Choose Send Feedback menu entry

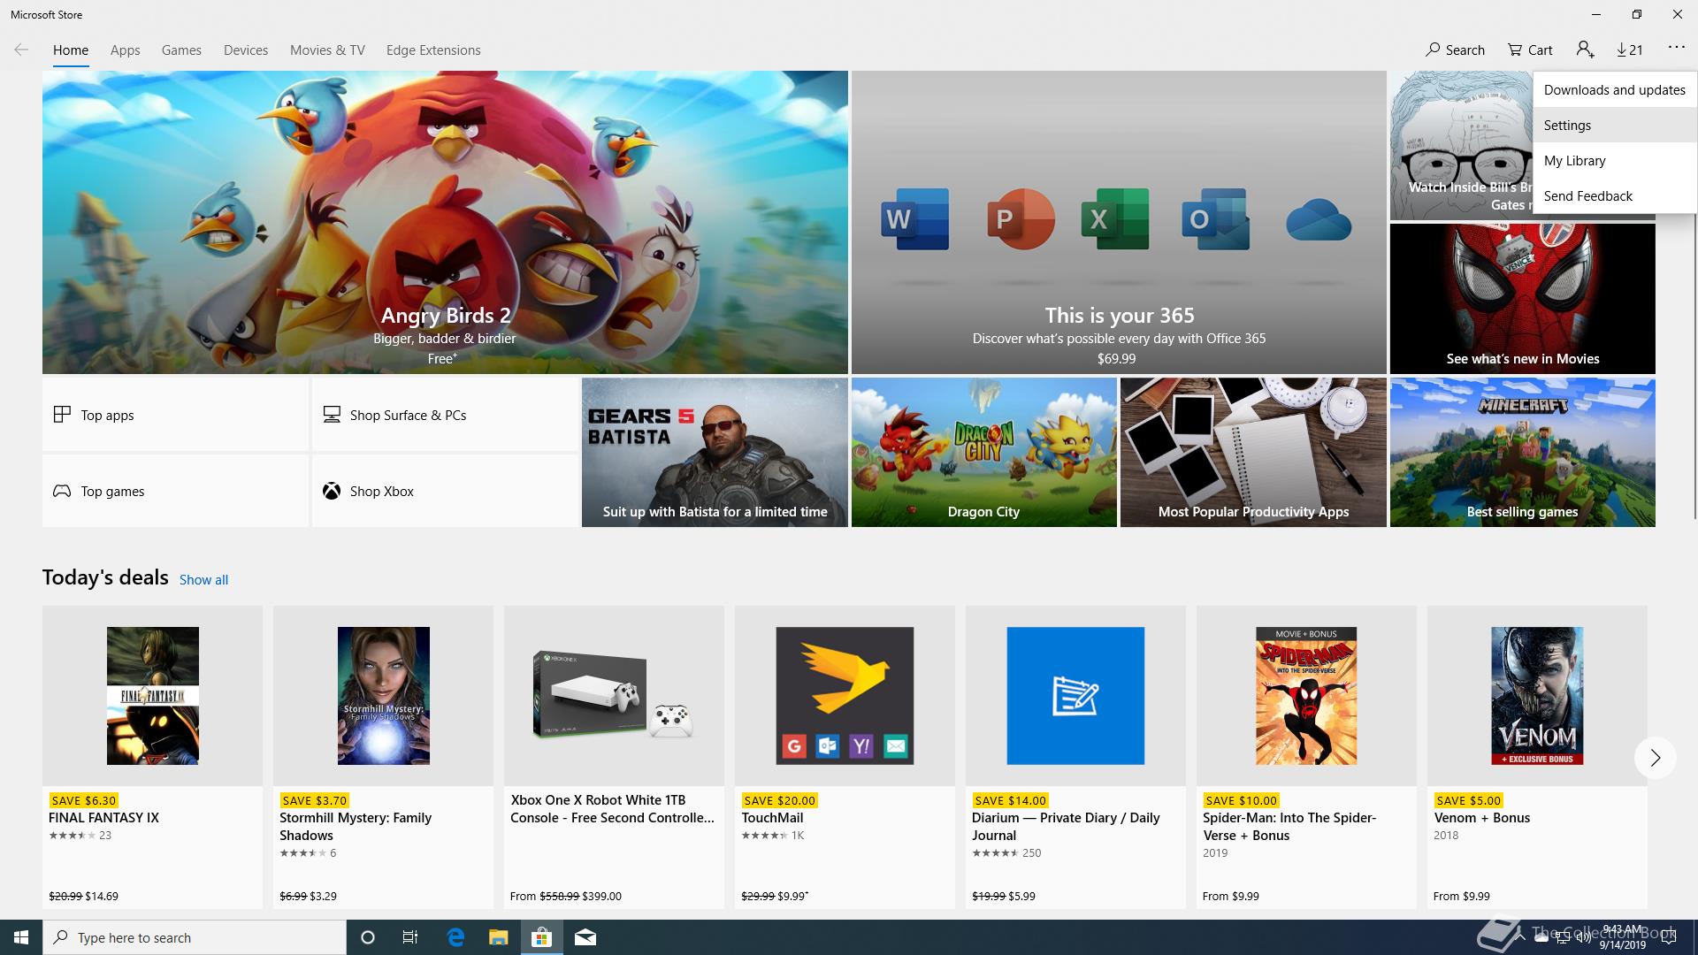tap(1614, 196)
